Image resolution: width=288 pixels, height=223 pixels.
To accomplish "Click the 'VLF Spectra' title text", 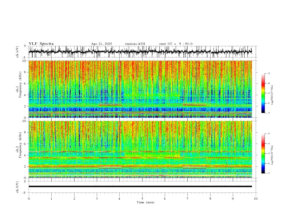I will [x=41, y=44].
